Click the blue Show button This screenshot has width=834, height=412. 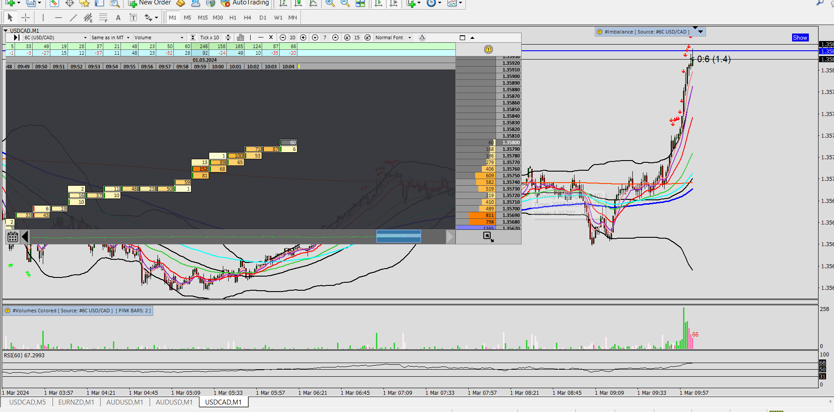800,37
